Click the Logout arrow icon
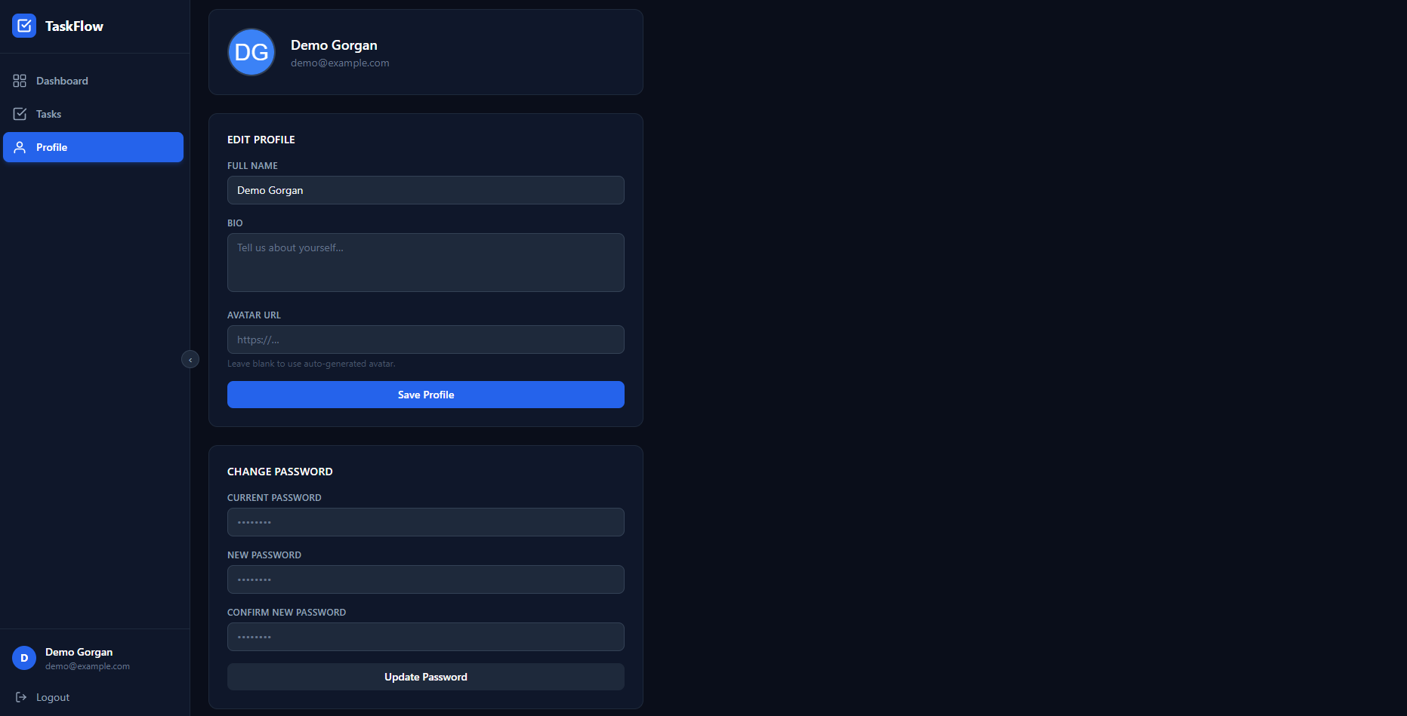Screen dimensions: 1407x716 (x=21, y=697)
